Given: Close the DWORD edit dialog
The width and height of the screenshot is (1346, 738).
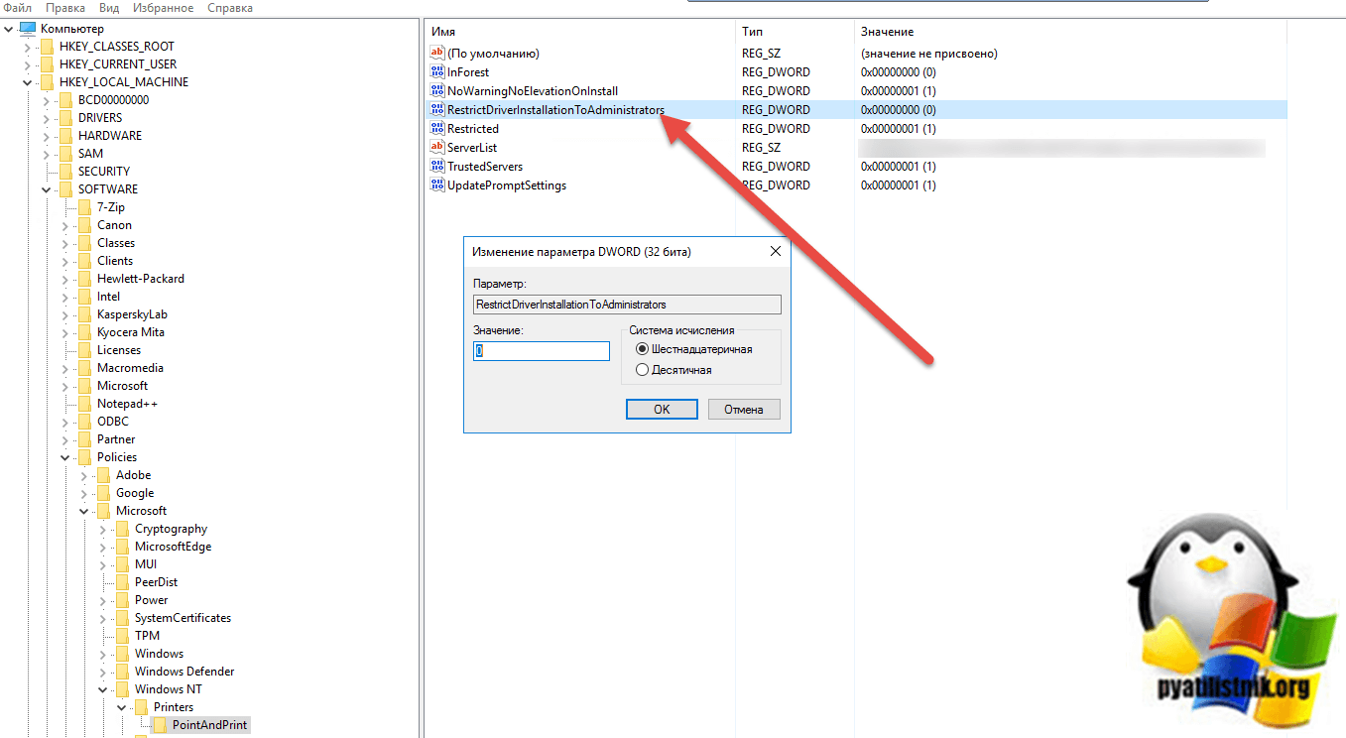Looking at the screenshot, I should (x=776, y=251).
